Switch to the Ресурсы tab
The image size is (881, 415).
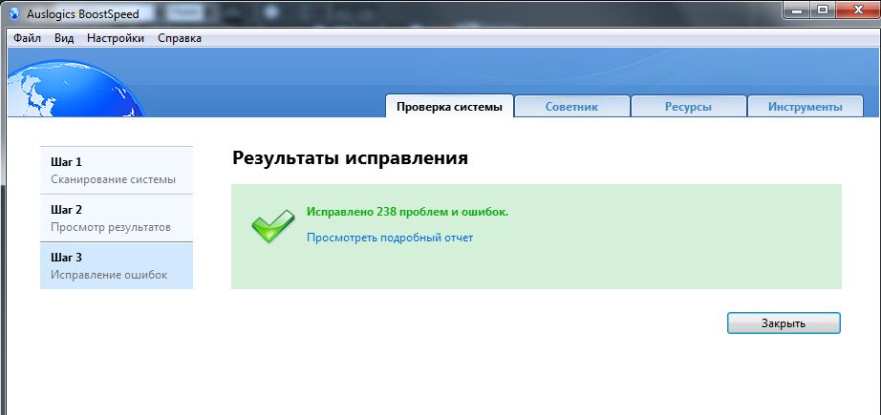click(x=688, y=107)
